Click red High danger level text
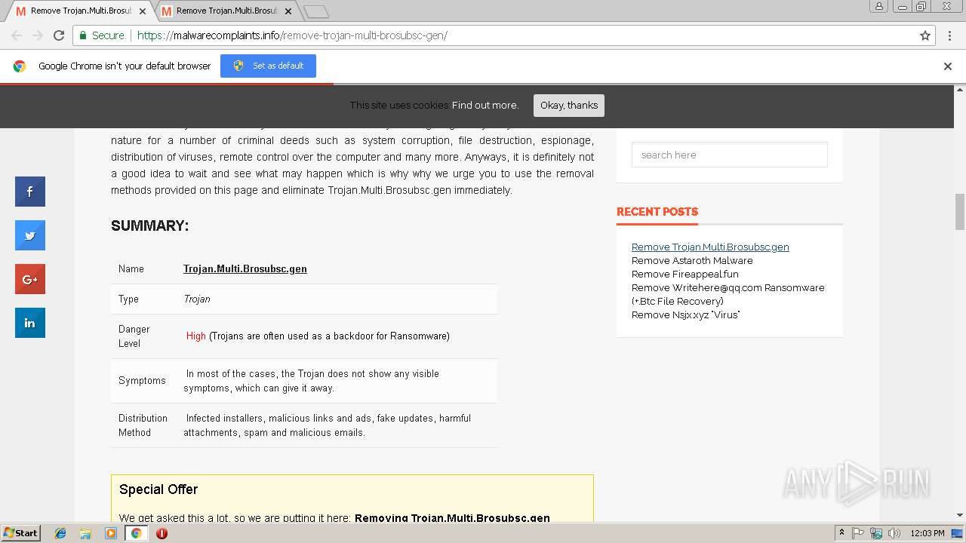 [196, 336]
